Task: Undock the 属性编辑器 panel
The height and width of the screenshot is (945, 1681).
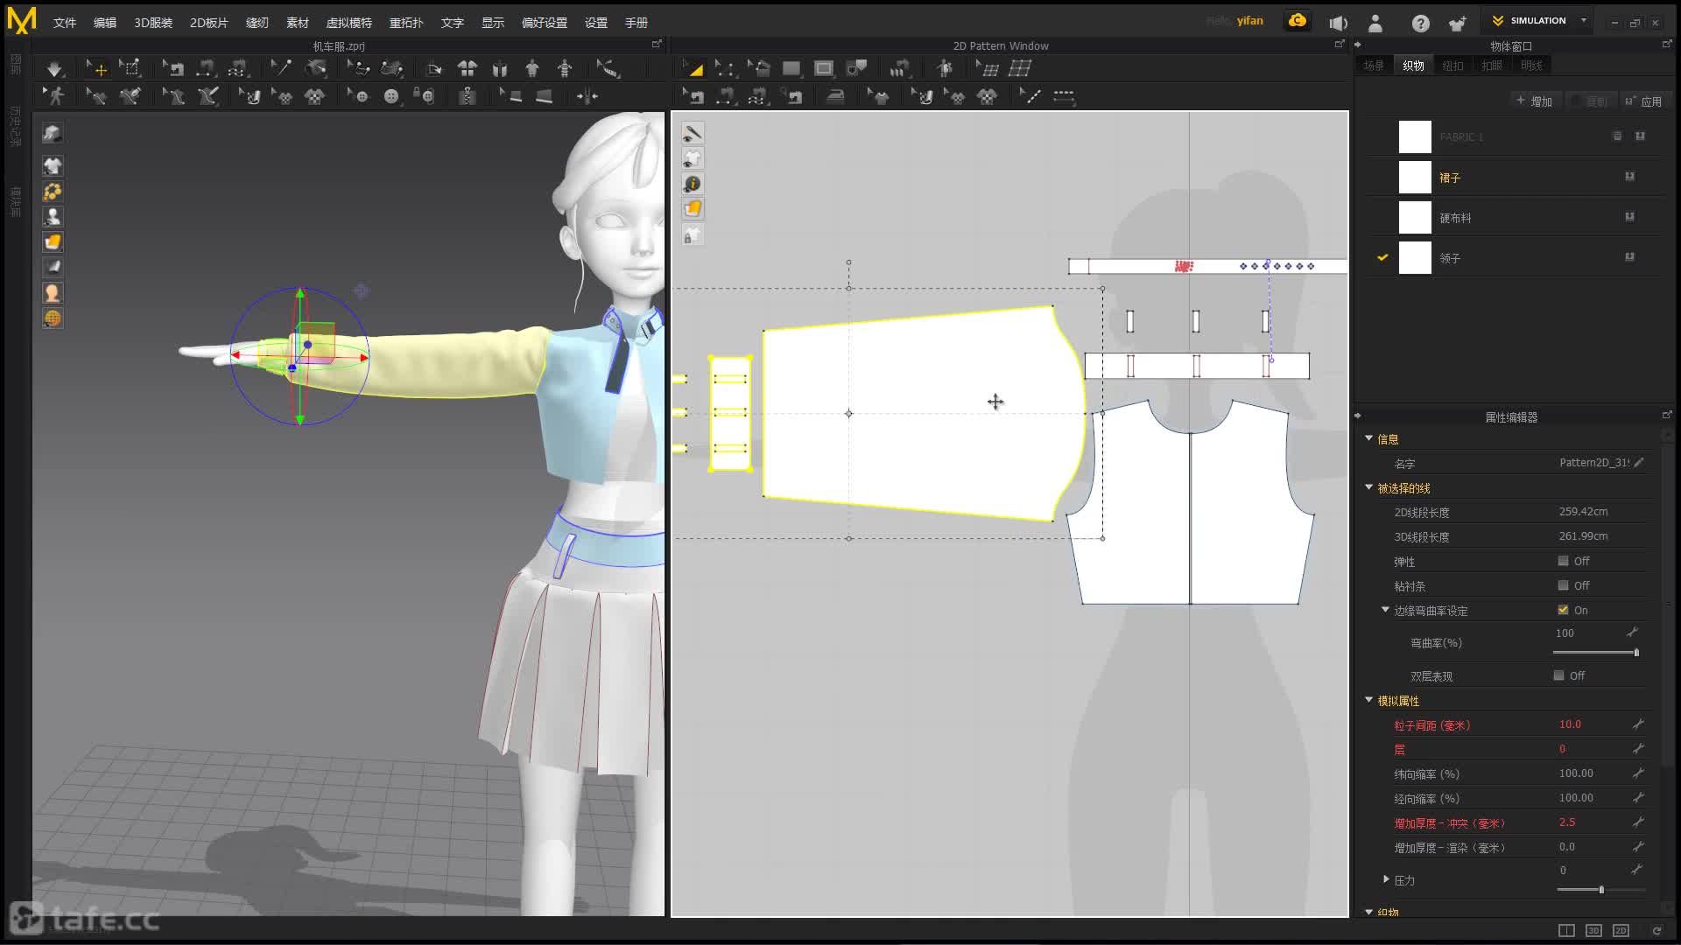Action: tap(1666, 415)
